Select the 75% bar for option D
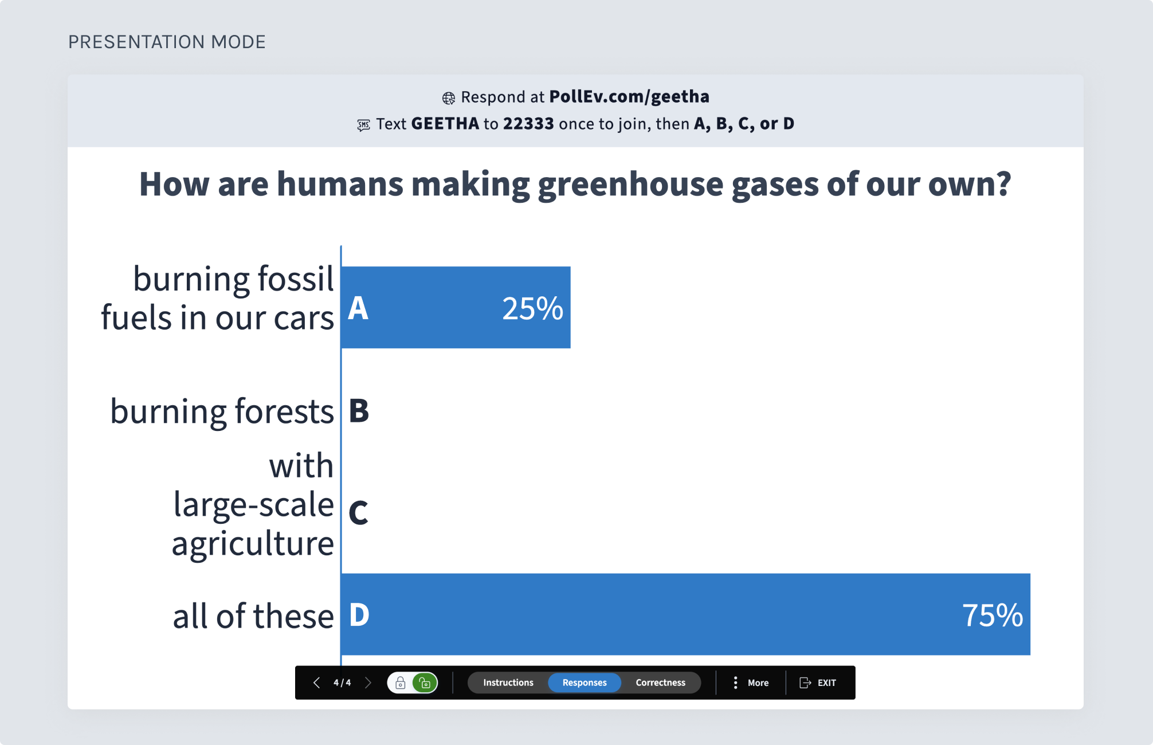Viewport: 1153px width, 745px height. (x=686, y=614)
